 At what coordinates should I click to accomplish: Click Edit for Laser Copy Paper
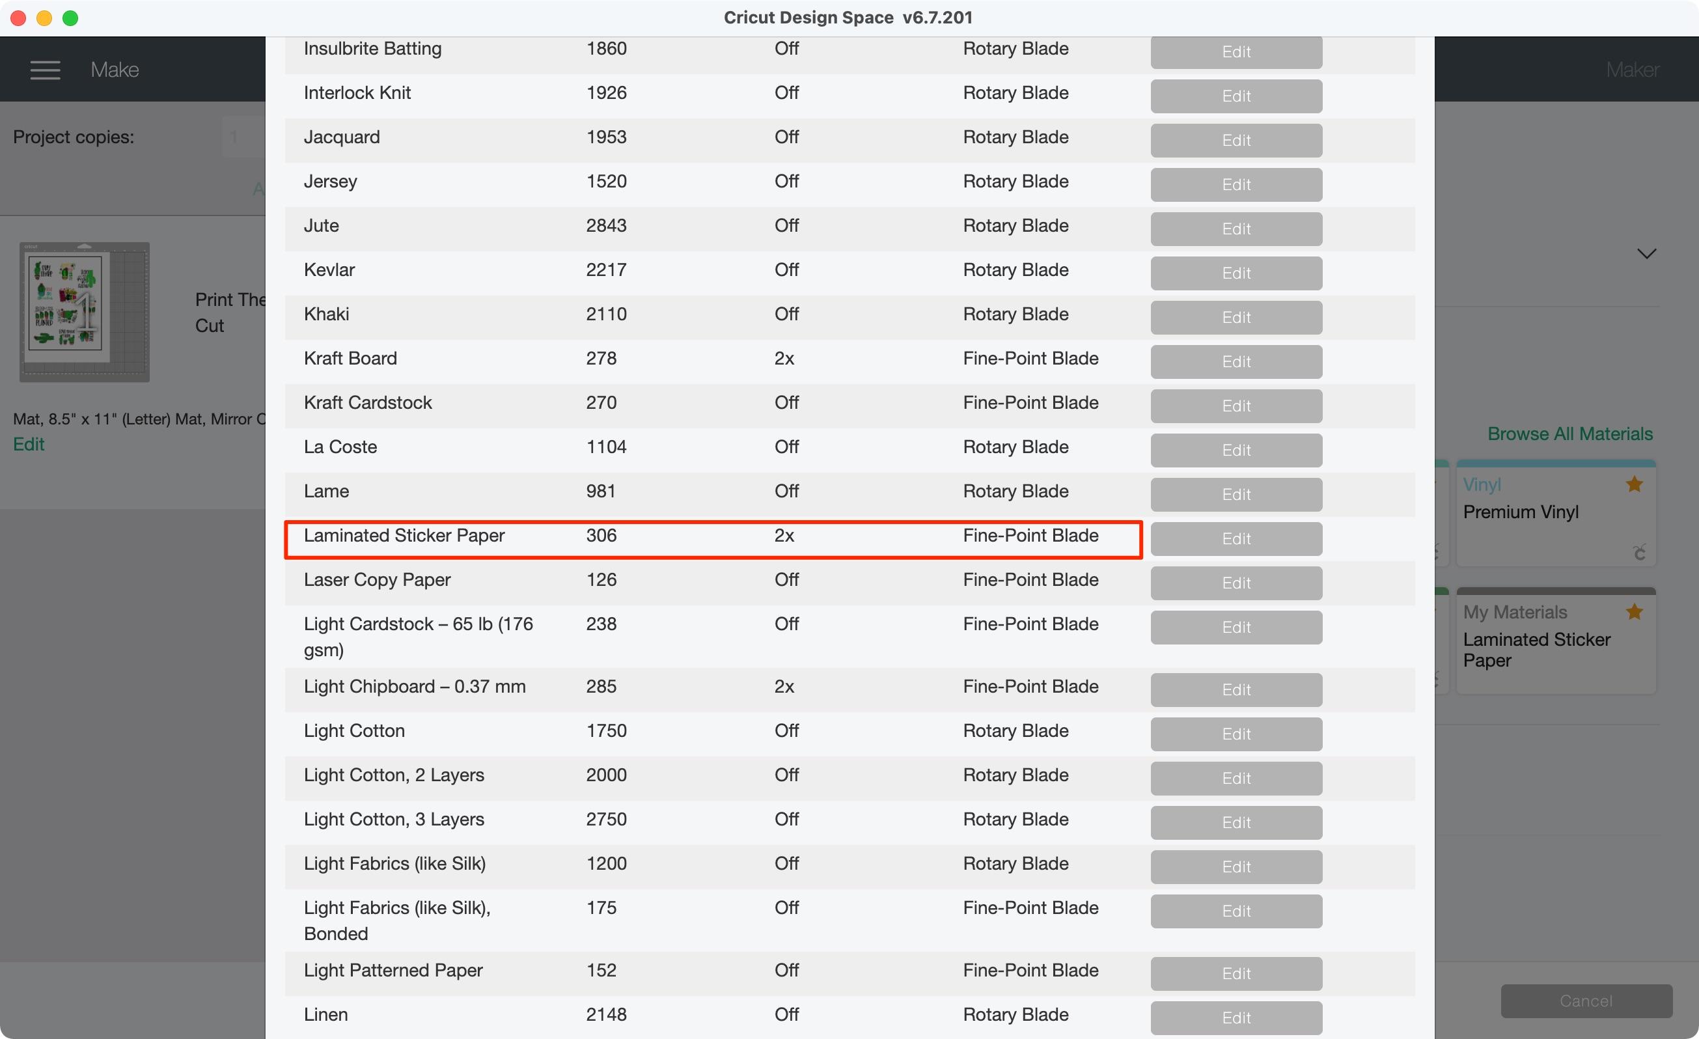[1236, 583]
